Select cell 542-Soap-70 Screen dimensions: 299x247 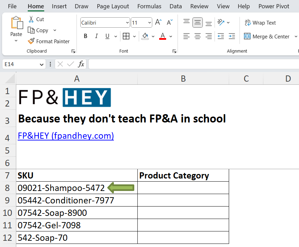pos(77,237)
